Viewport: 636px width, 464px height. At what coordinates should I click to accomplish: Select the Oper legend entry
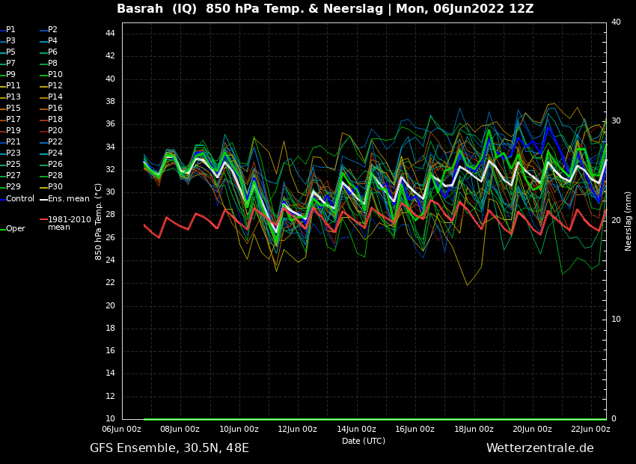pos(15,229)
